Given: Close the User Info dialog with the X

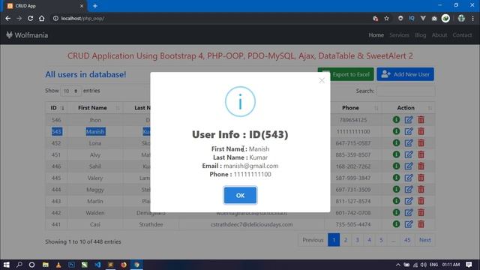Looking at the screenshot, I should 322,80.
